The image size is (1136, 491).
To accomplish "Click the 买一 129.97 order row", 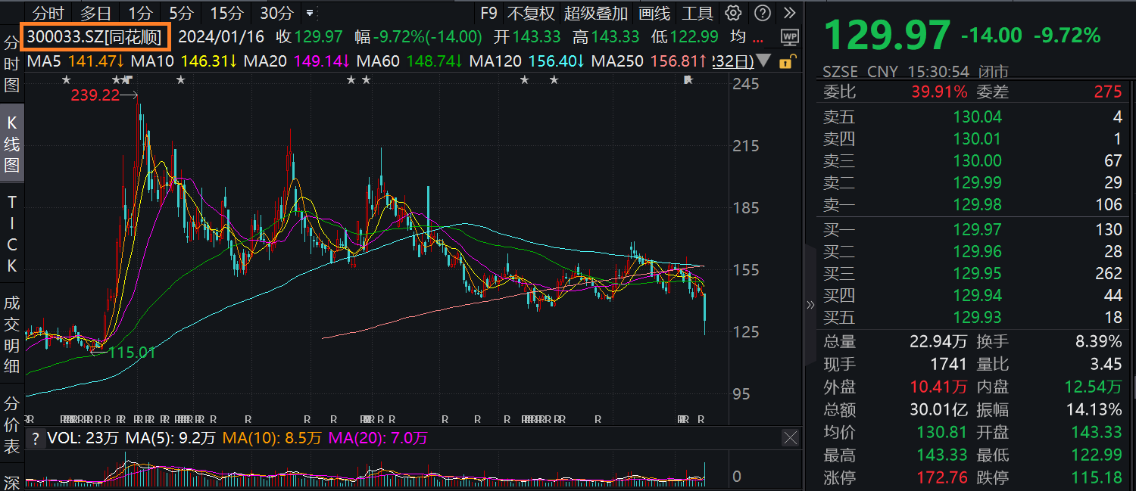I will [x=973, y=229].
